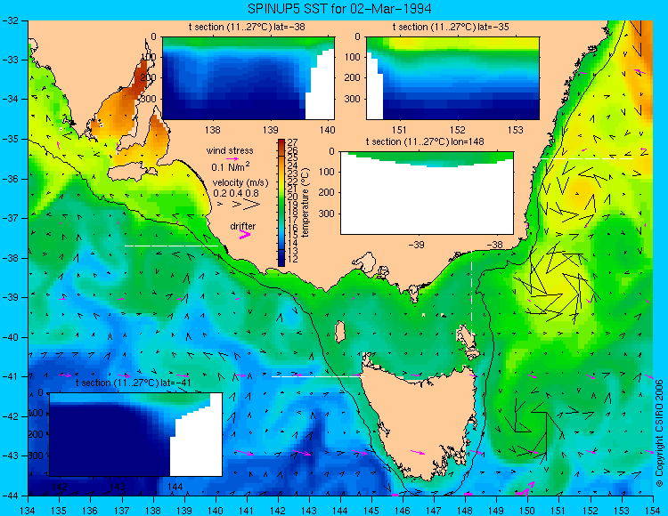The width and height of the screenshot is (668, 516).
Task: Click latitude axis label -43
Action: pos(10,456)
